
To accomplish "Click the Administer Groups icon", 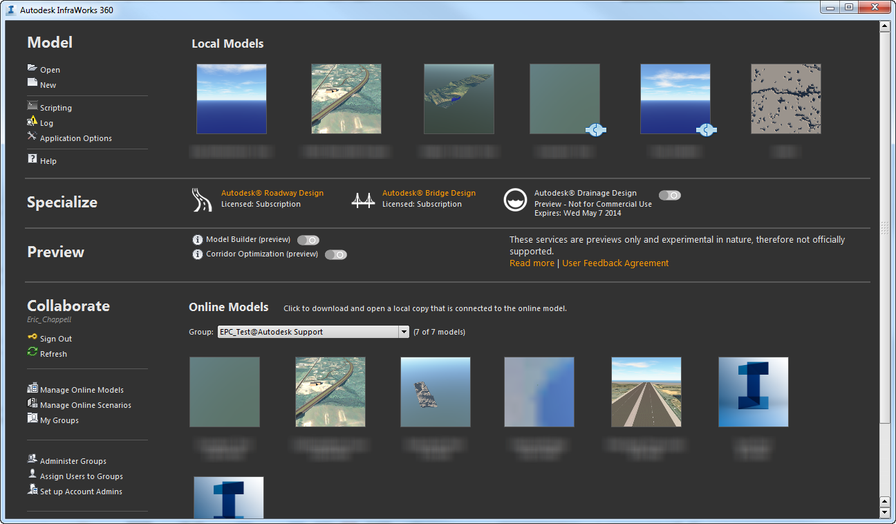I will coord(32,459).
